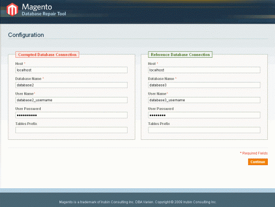Focus the Corrupted Database Host field
This screenshot has height=207, width=275.
click(71, 70)
